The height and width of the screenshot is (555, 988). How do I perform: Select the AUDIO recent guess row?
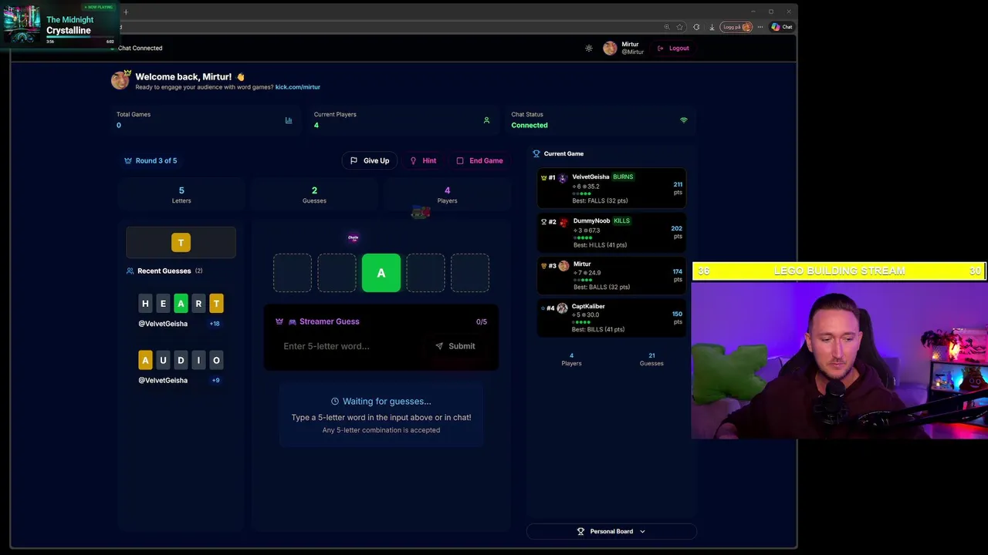[181, 360]
